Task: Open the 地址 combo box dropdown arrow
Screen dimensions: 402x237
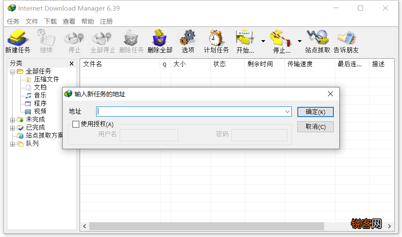Action: pos(287,112)
